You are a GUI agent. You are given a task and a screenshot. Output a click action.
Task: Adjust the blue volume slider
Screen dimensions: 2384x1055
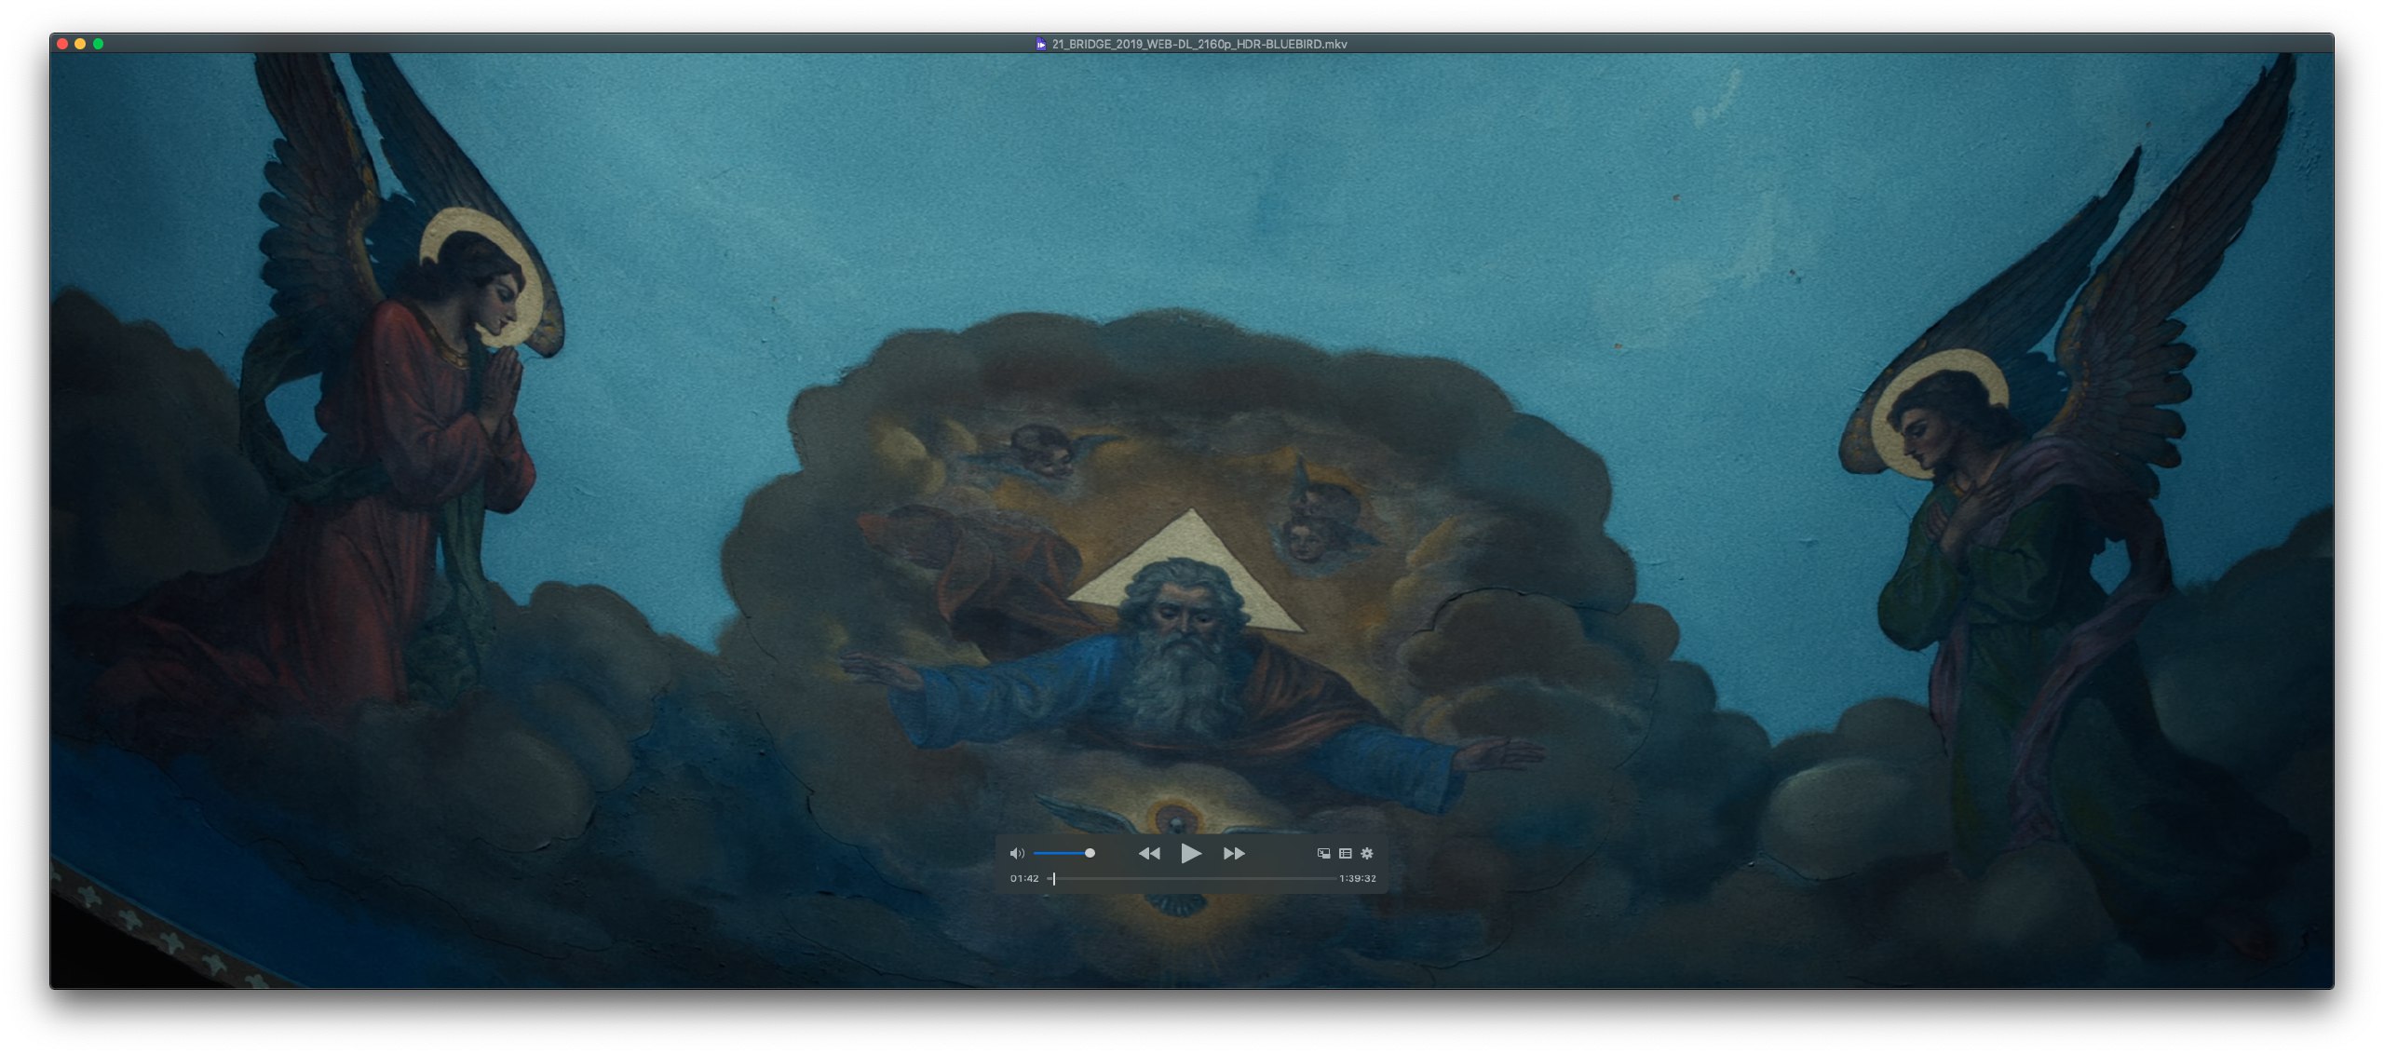pyautogui.click(x=1063, y=853)
